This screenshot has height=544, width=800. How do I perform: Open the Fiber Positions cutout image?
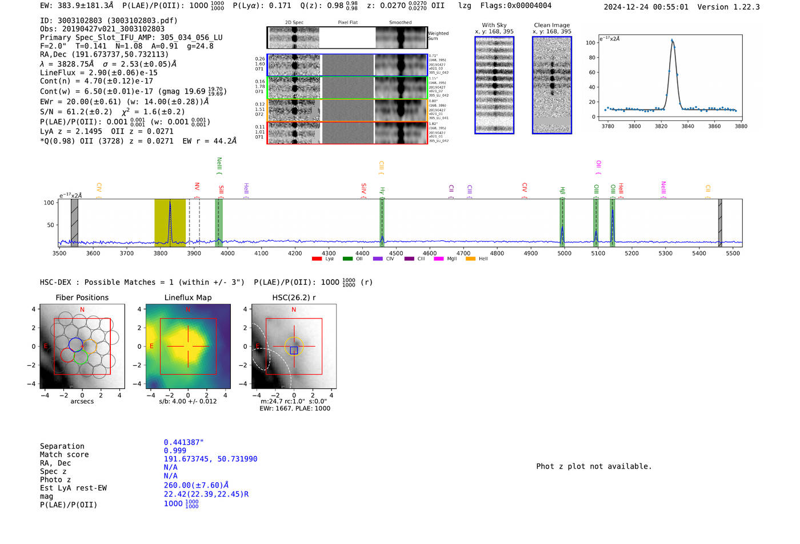tap(82, 346)
